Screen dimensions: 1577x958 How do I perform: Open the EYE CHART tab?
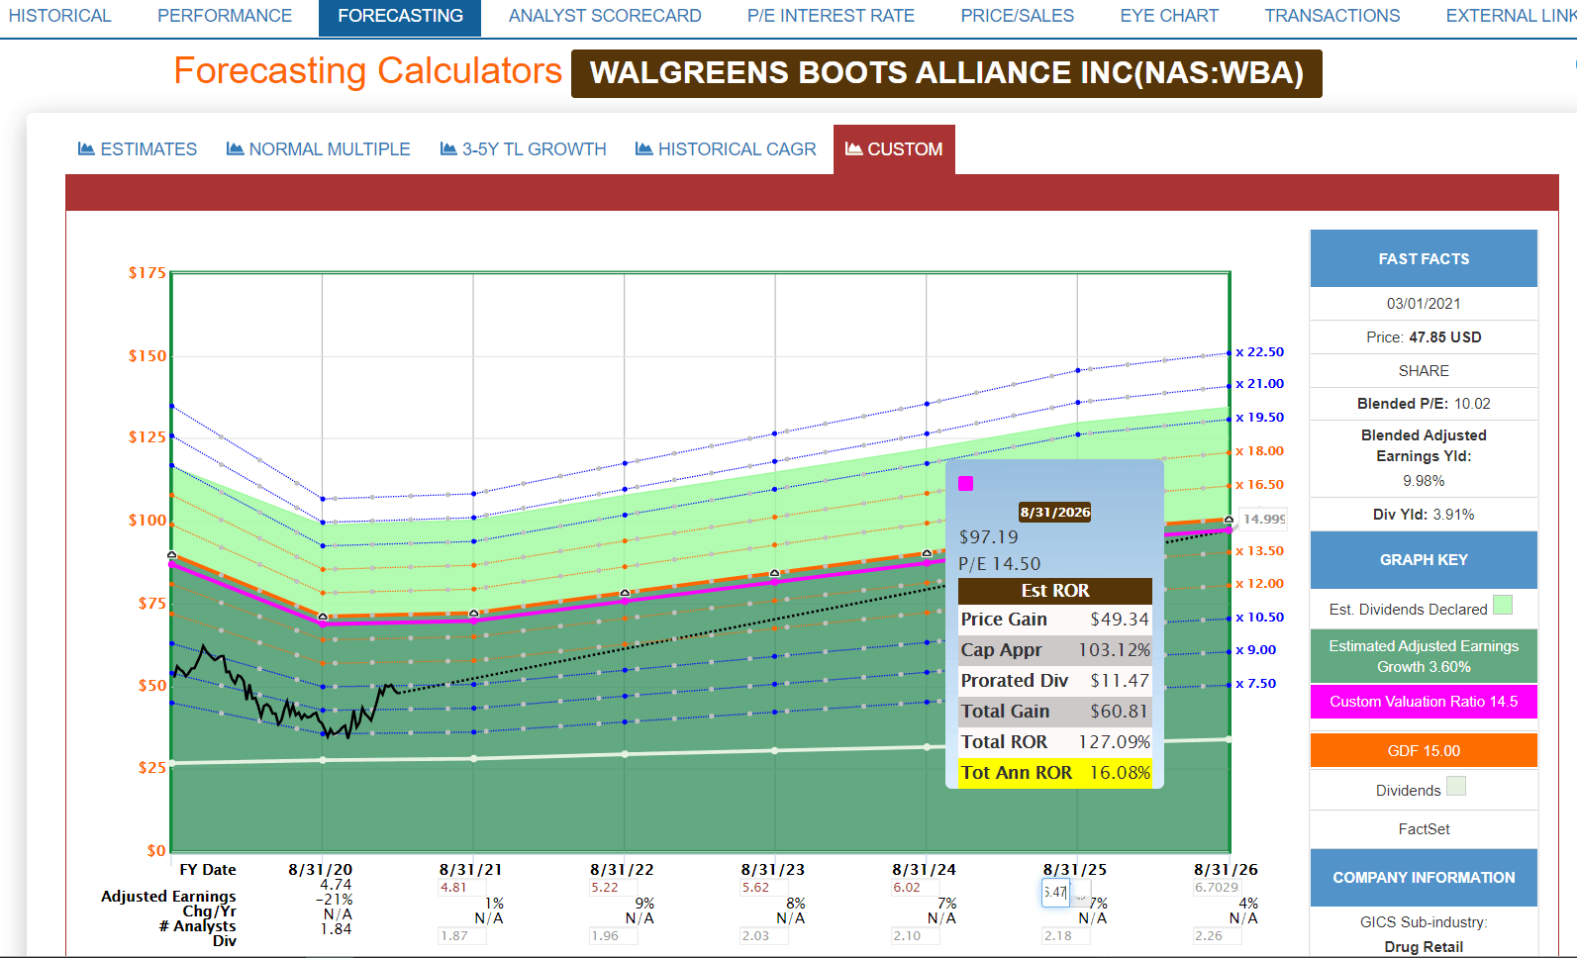[x=1169, y=16]
